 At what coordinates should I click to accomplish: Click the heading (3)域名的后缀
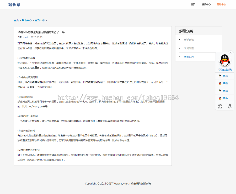coord(25,97)
